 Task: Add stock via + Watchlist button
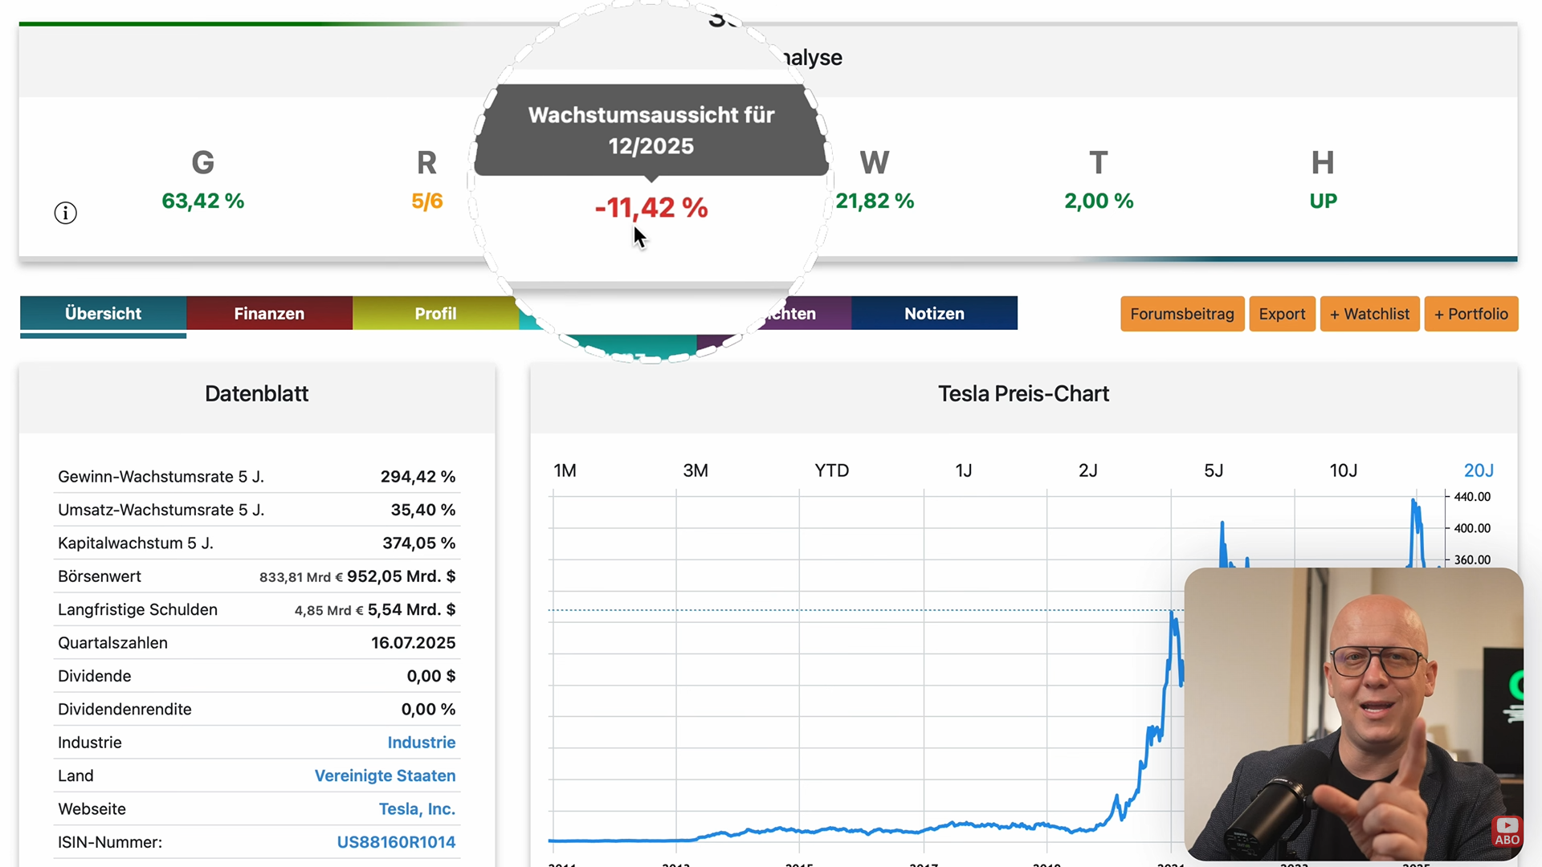click(x=1369, y=314)
